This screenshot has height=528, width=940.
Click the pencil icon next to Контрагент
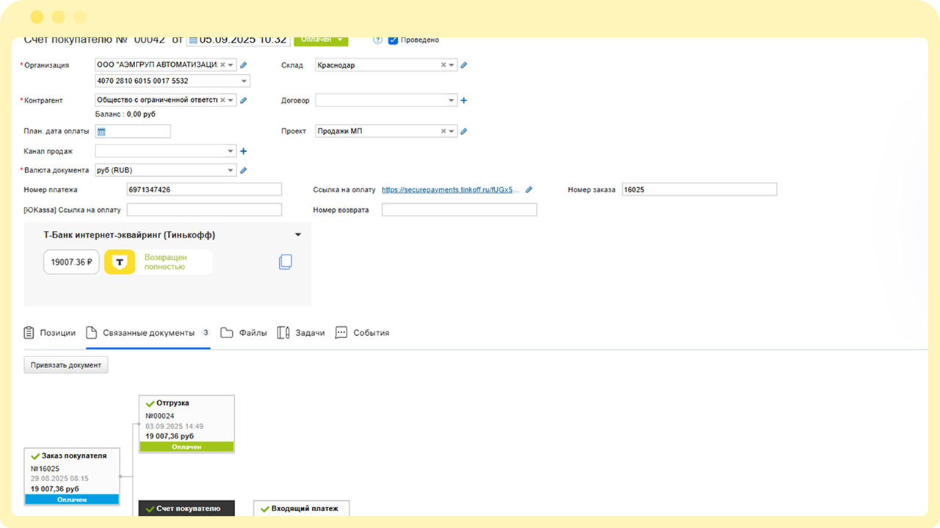click(x=244, y=100)
